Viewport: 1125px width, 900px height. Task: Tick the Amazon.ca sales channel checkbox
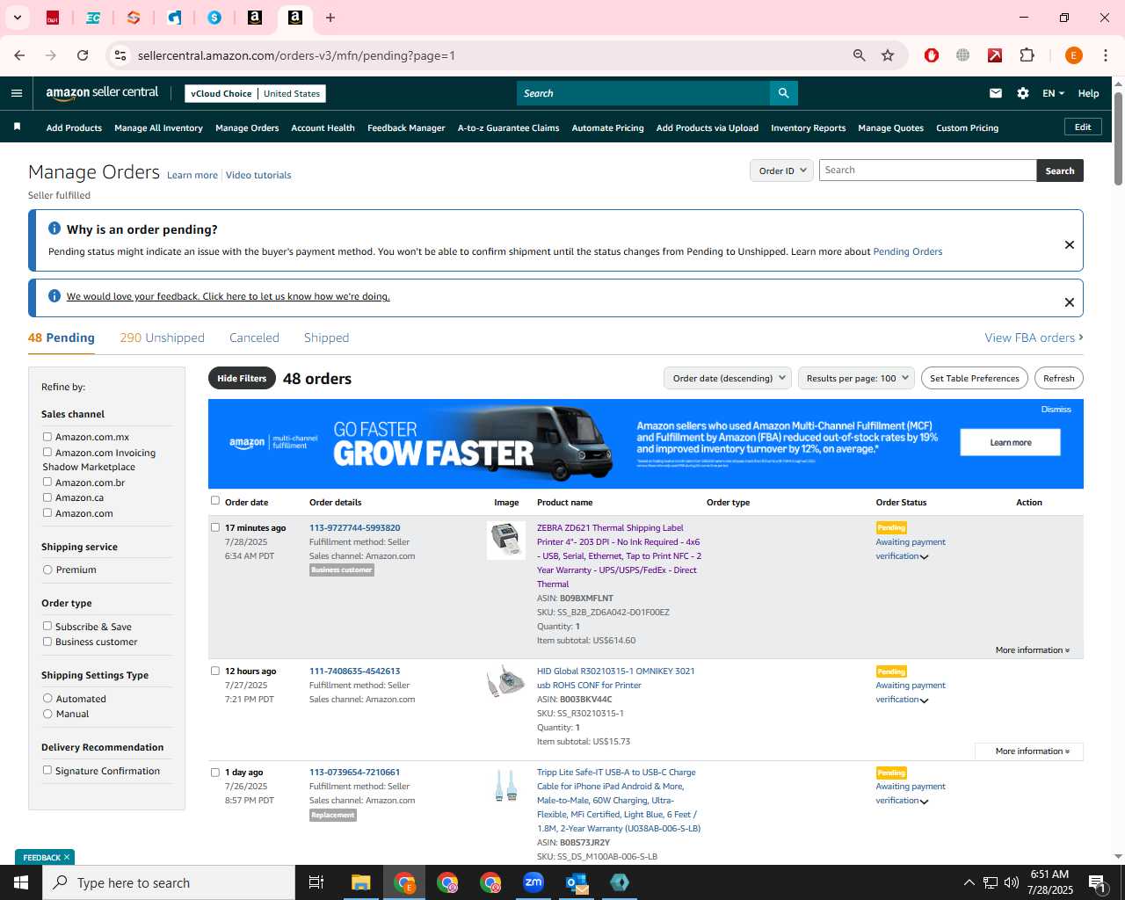click(47, 497)
